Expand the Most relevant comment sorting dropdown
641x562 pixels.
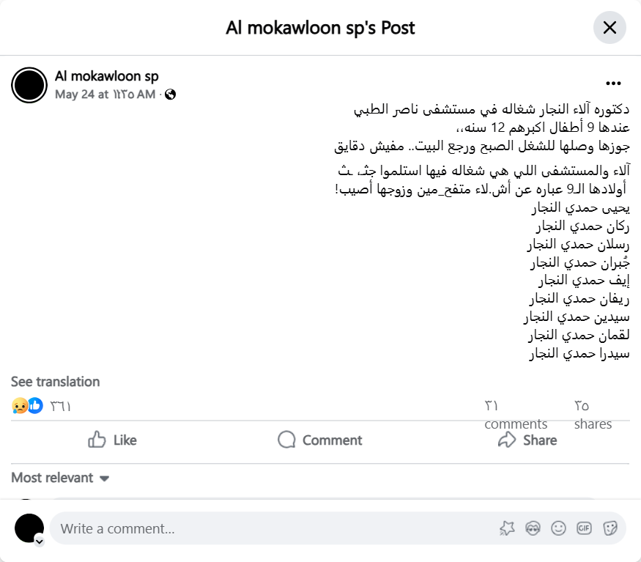pyautogui.click(x=60, y=478)
